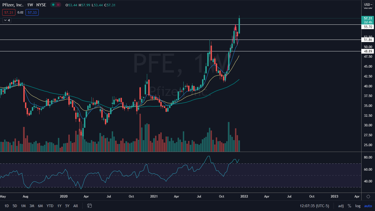The image size is (375, 211).
Task: Click the 2020 label on time axis
Action: coord(64,196)
